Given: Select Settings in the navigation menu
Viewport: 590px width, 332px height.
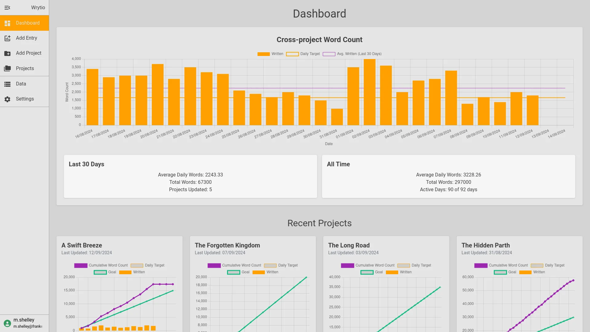Looking at the screenshot, I should point(25,99).
